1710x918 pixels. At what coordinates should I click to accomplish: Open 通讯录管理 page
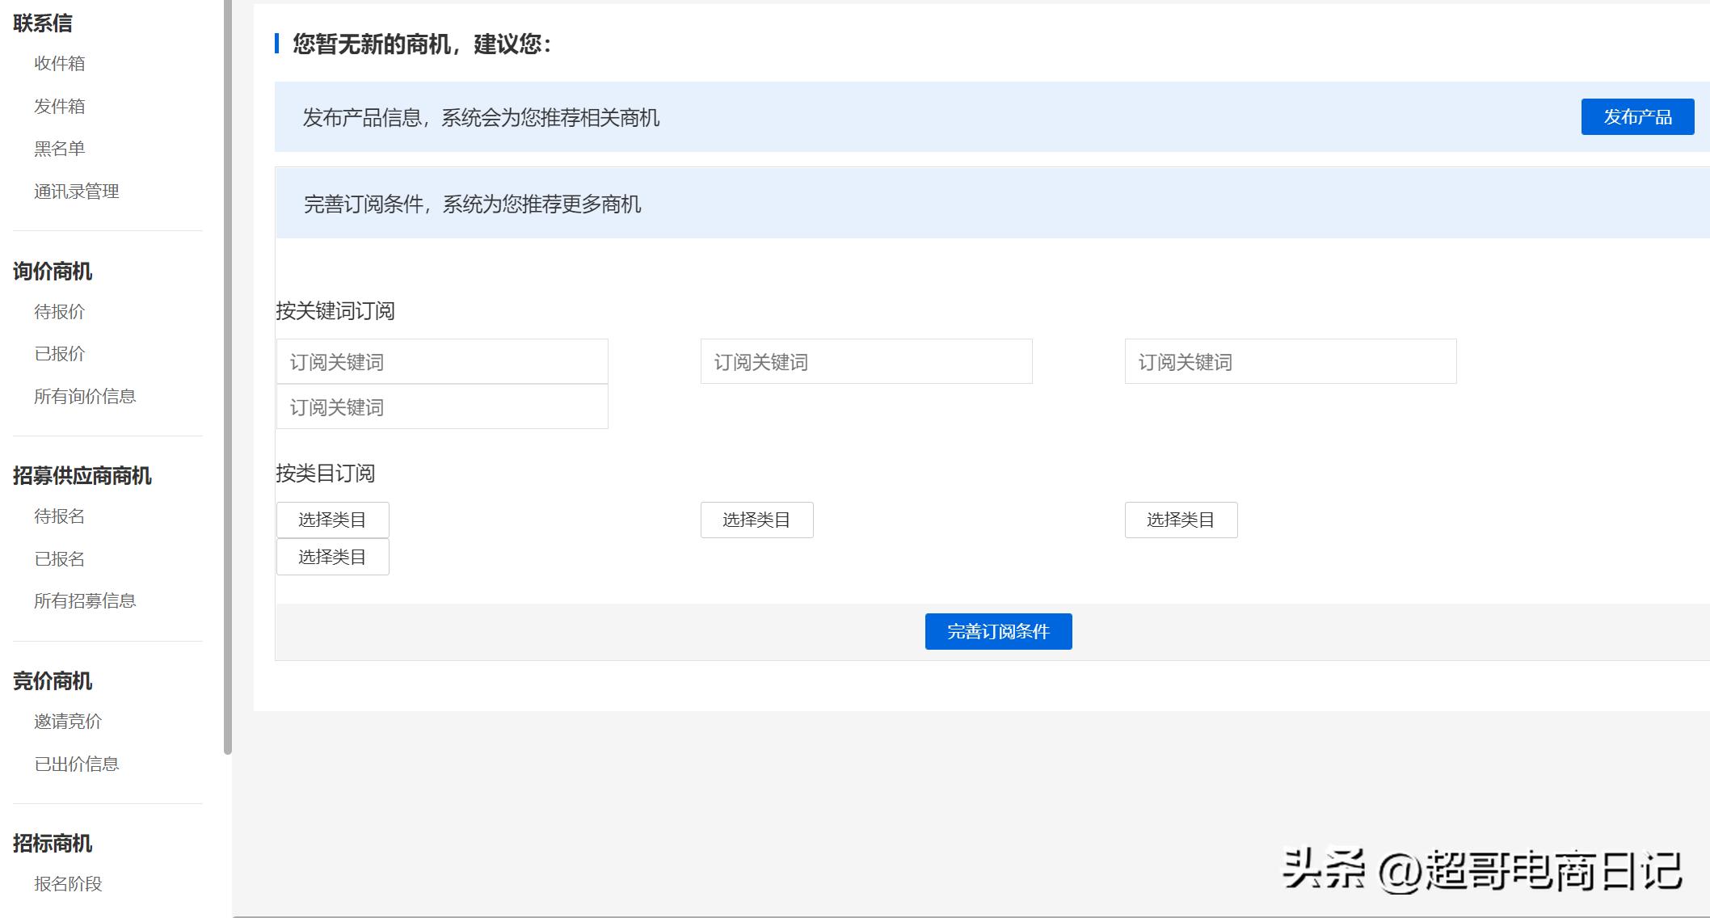(x=76, y=192)
